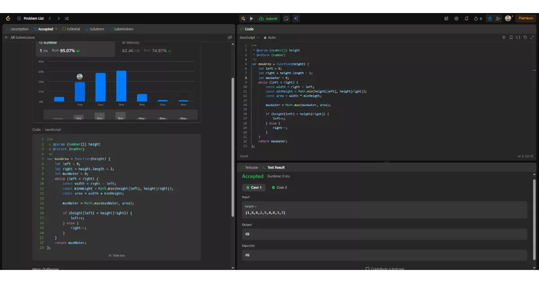Select the Test Result tab
Image resolution: width=539 pixels, height=283 pixels.
(274, 168)
